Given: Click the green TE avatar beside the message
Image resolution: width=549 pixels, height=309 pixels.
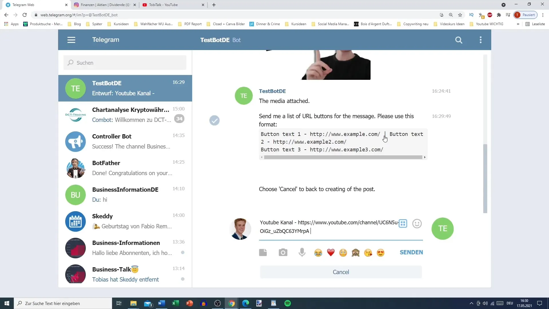Looking at the screenshot, I should click(x=244, y=96).
